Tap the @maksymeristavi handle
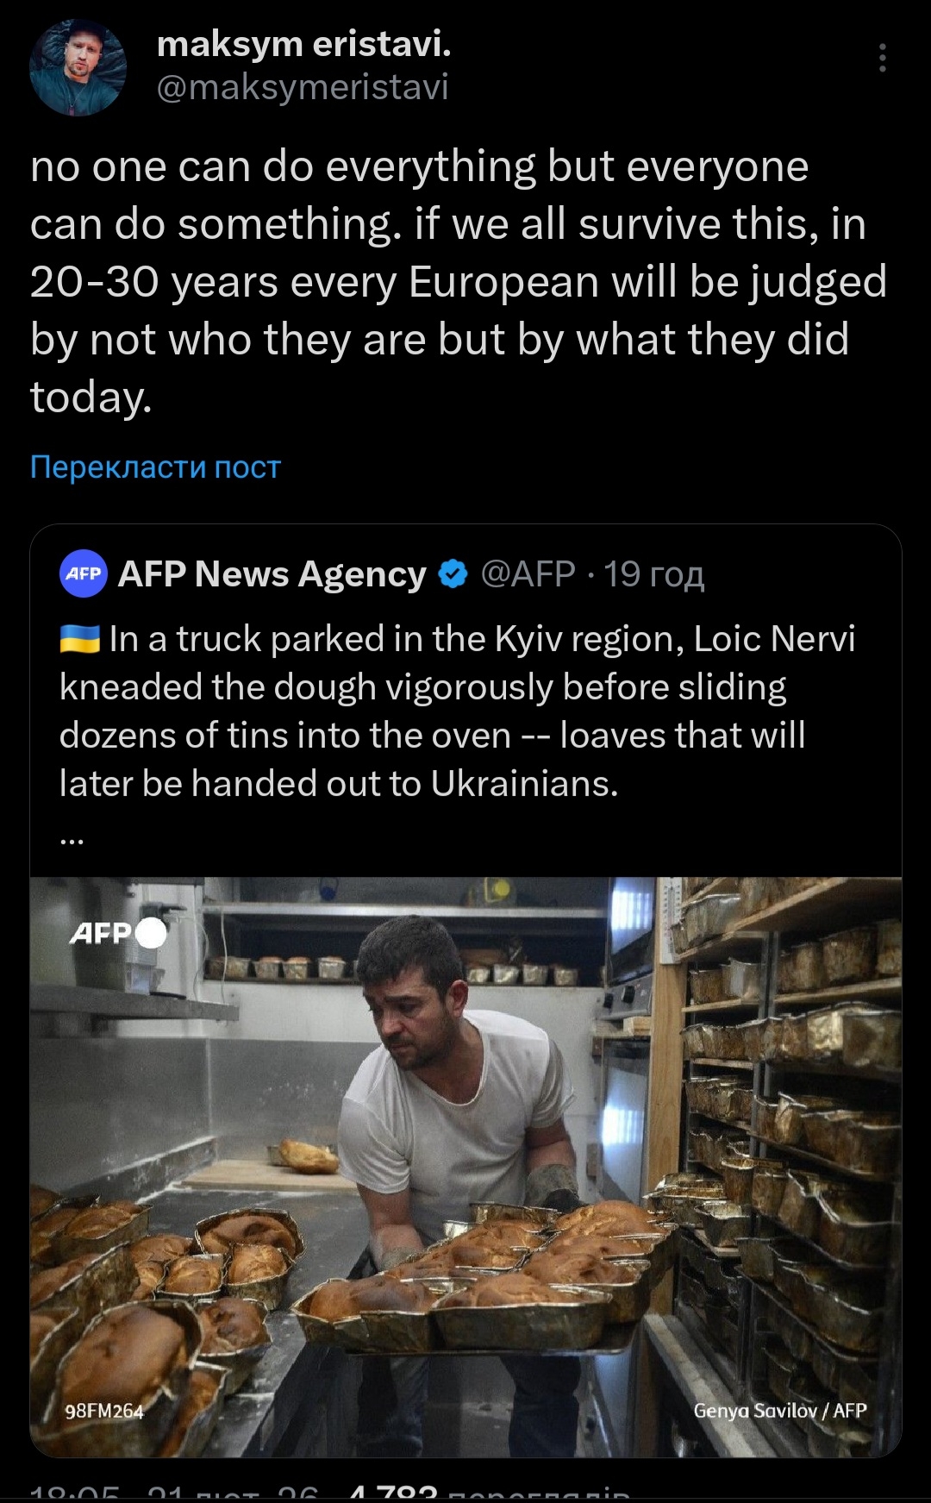The image size is (931, 1503). (x=303, y=87)
